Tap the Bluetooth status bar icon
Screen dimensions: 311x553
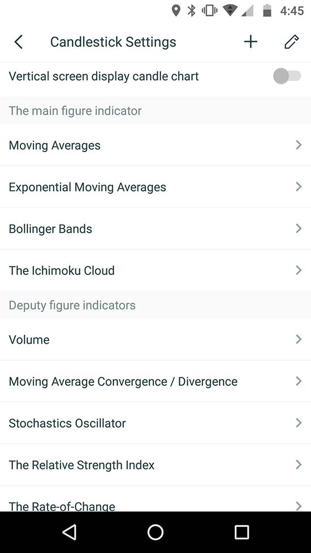(x=192, y=11)
